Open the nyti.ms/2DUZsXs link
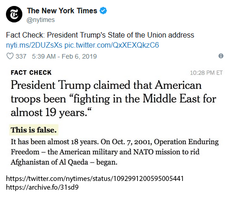The image size is (231, 197). click(x=34, y=45)
